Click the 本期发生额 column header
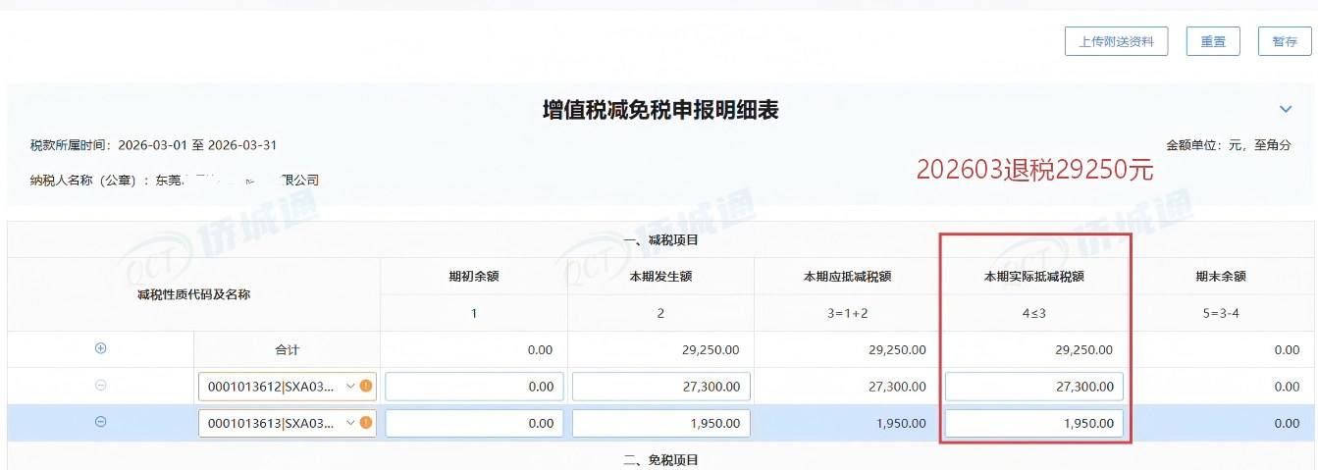The width and height of the screenshot is (1318, 470). 660,277
